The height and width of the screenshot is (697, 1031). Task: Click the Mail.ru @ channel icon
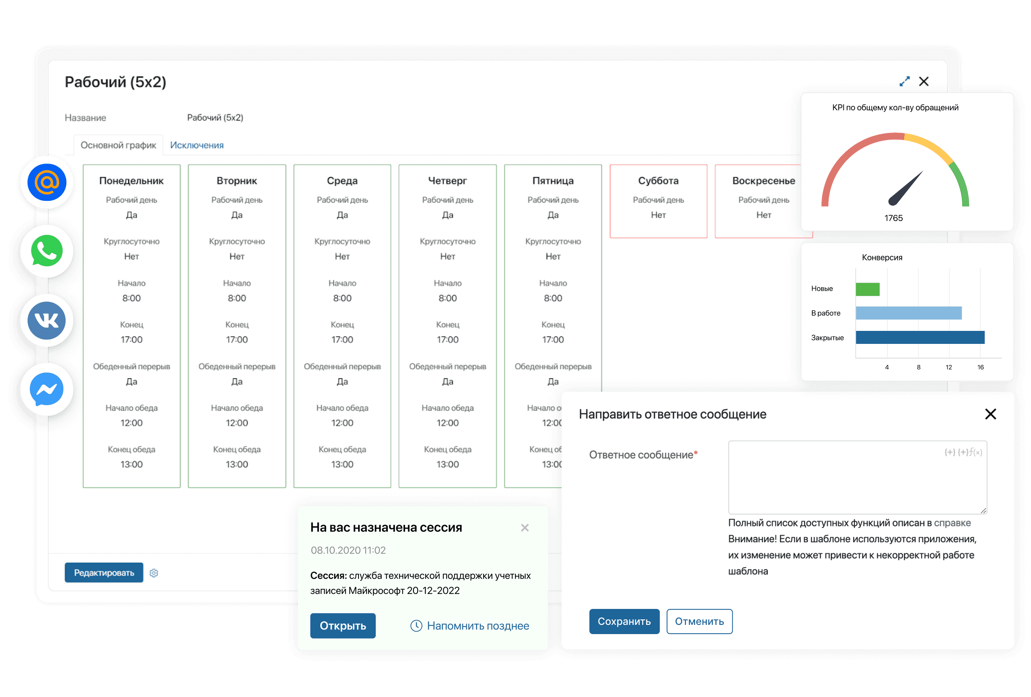(47, 182)
